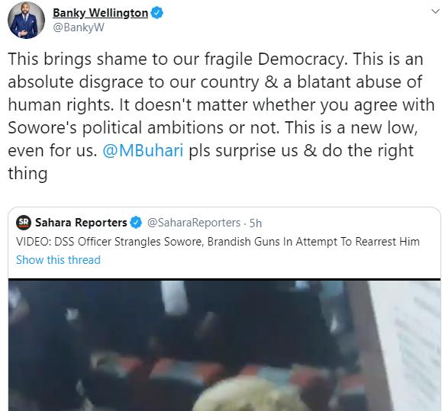Click 'pls surprise us & do the right' text
The width and height of the screenshot is (442, 411).
click(x=301, y=151)
